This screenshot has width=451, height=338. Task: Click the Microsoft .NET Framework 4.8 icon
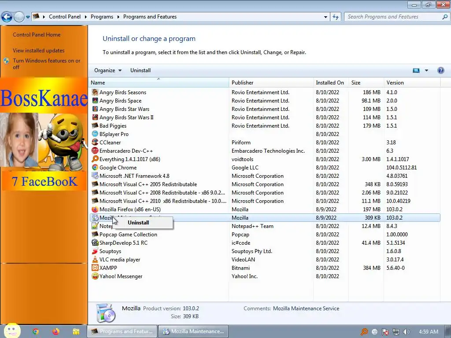click(95, 176)
